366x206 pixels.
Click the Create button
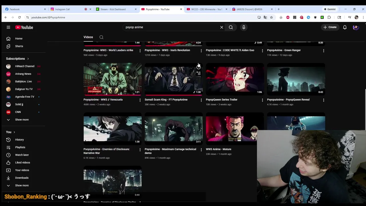coord(330,27)
